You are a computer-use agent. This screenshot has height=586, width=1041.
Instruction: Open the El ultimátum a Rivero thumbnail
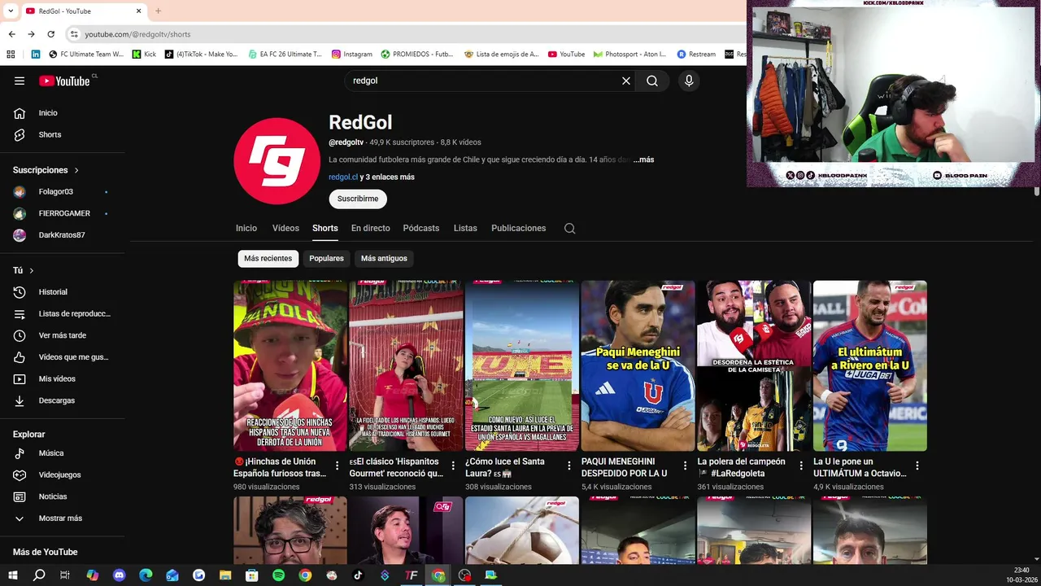point(869,365)
